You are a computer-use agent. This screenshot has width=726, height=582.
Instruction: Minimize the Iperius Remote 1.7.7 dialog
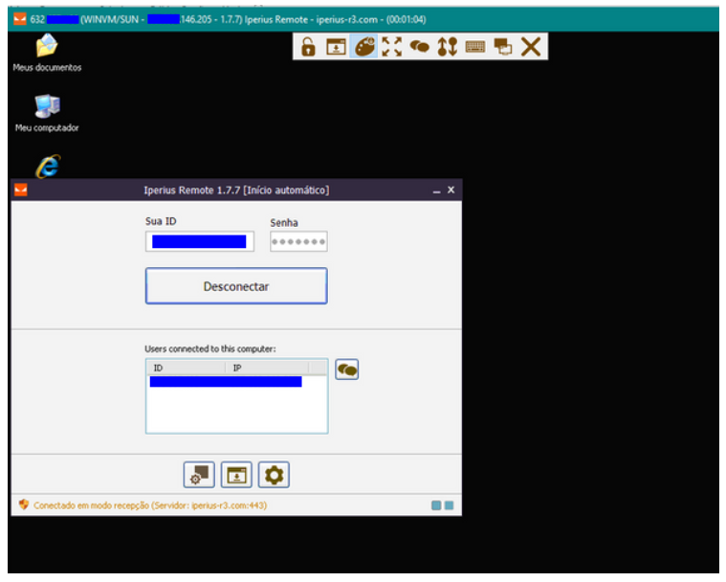(x=436, y=190)
